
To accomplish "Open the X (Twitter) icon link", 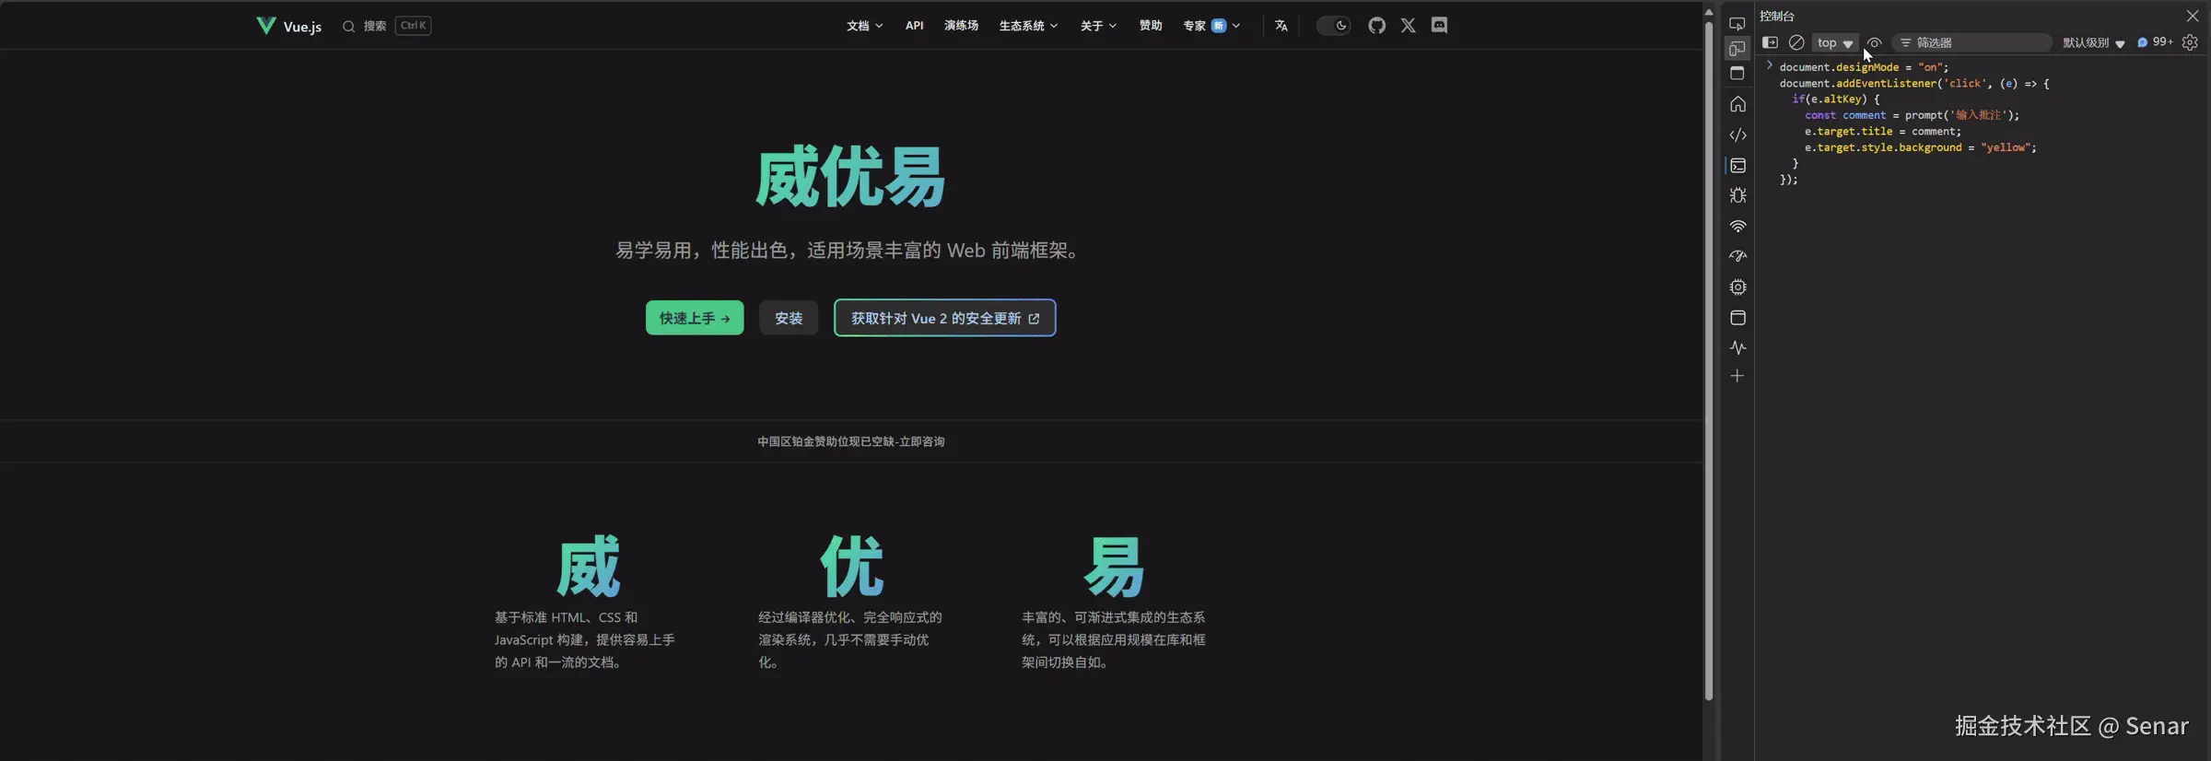I will [1408, 26].
